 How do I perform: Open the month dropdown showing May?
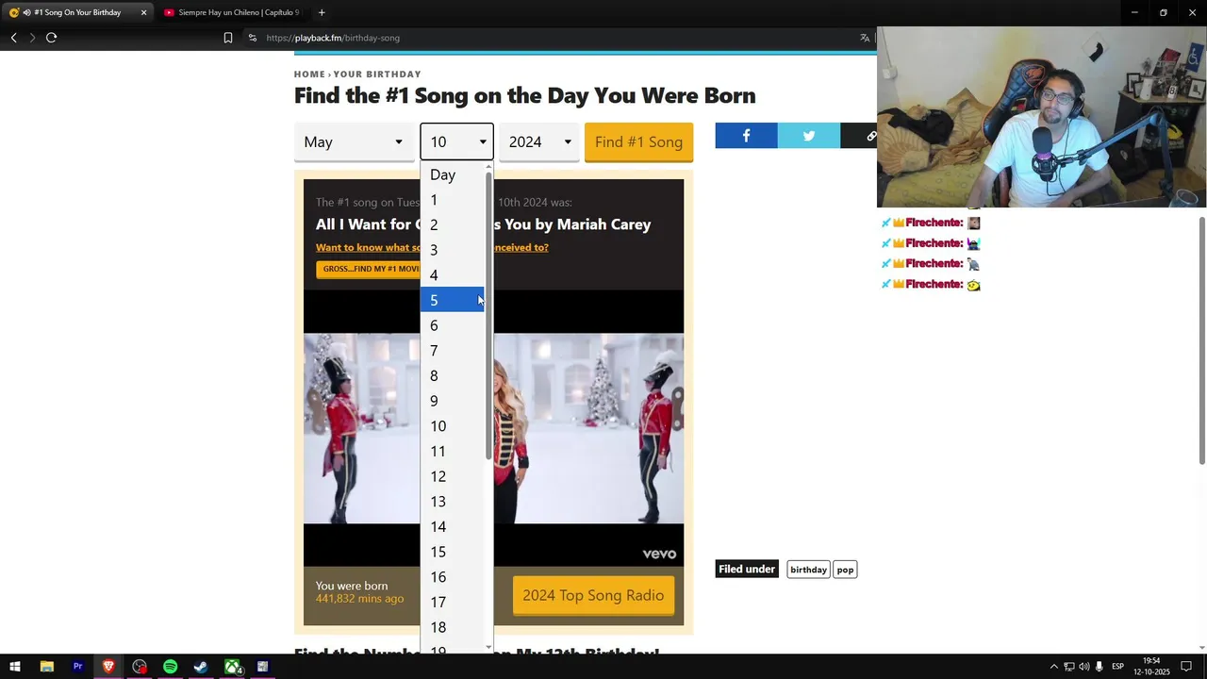coord(354,141)
